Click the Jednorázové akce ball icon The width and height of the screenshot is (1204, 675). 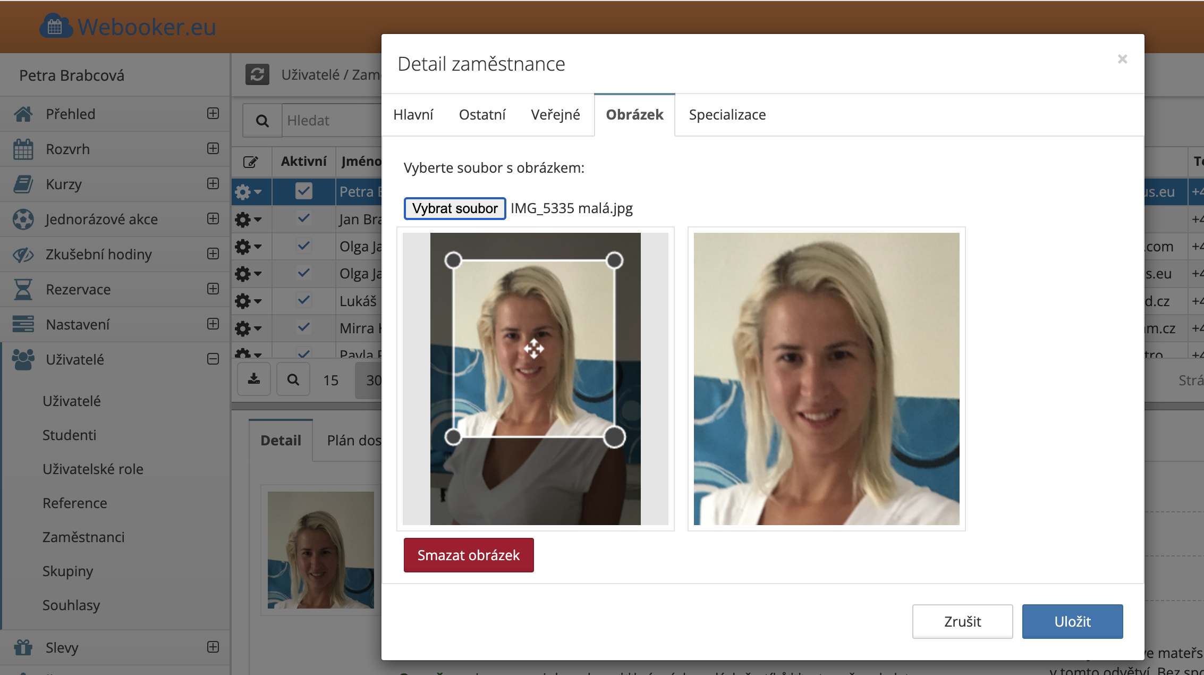(x=23, y=220)
